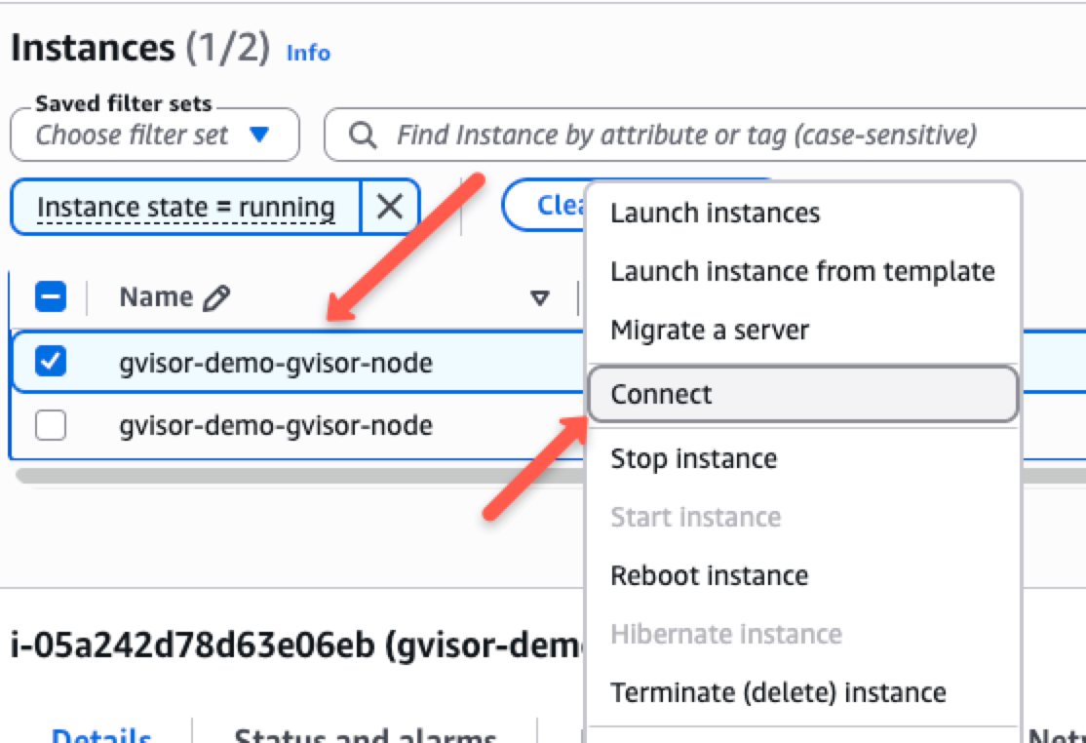Screen dimensions: 1086x743
Task: Click the Instance state = running filter text
Action: coord(186,207)
